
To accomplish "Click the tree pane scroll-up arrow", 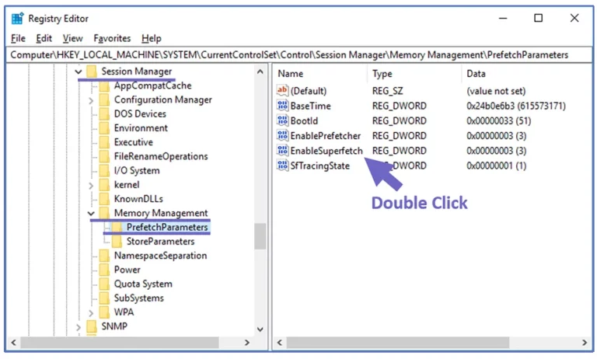I will coord(260,71).
